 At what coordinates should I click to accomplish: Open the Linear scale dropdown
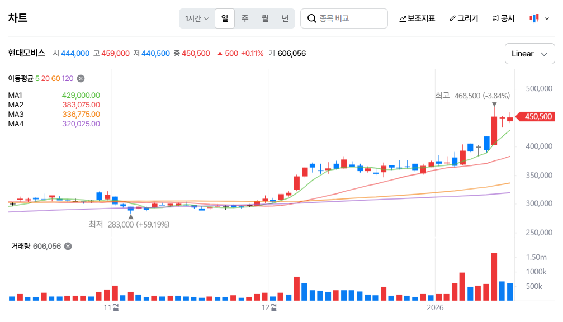pos(529,54)
